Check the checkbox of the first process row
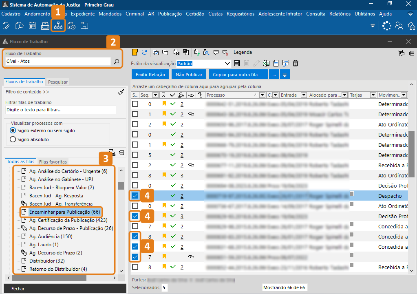This screenshot has height=294, width=417. (x=135, y=104)
